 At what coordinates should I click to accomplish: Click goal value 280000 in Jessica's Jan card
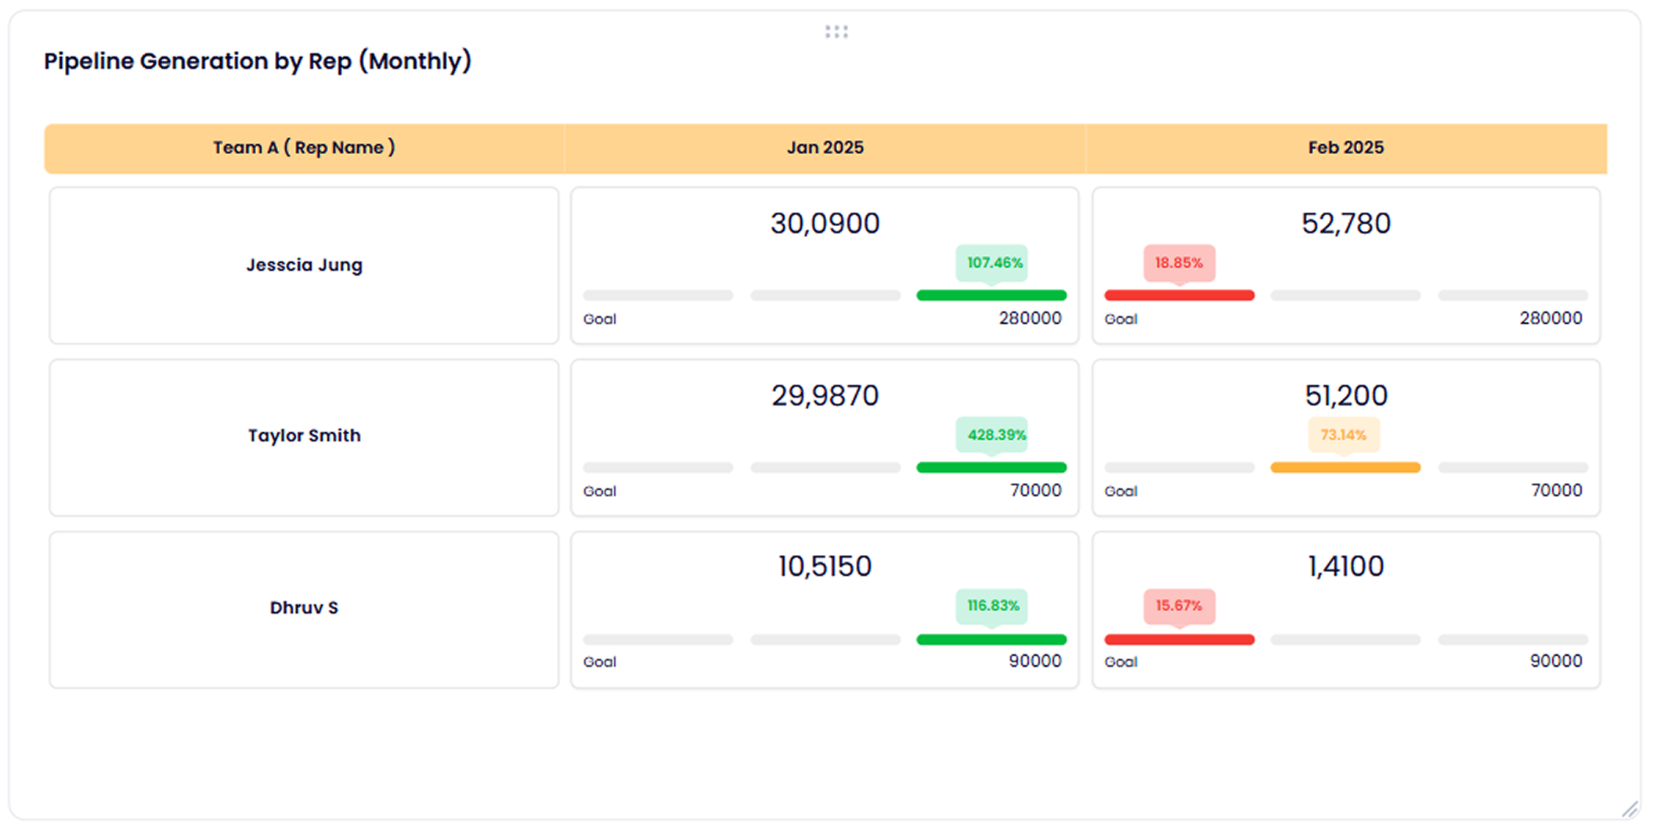click(x=1030, y=319)
